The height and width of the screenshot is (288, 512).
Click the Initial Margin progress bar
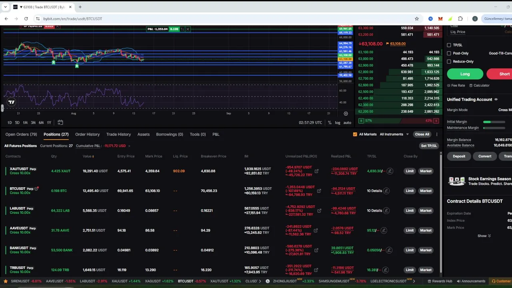pyautogui.click(x=494, y=122)
